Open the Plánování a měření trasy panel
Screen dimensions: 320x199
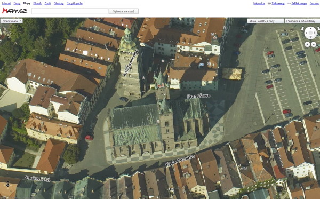coord(302,21)
